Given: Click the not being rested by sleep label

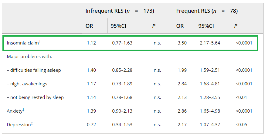Looking at the screenshot, I should point(35,97).
